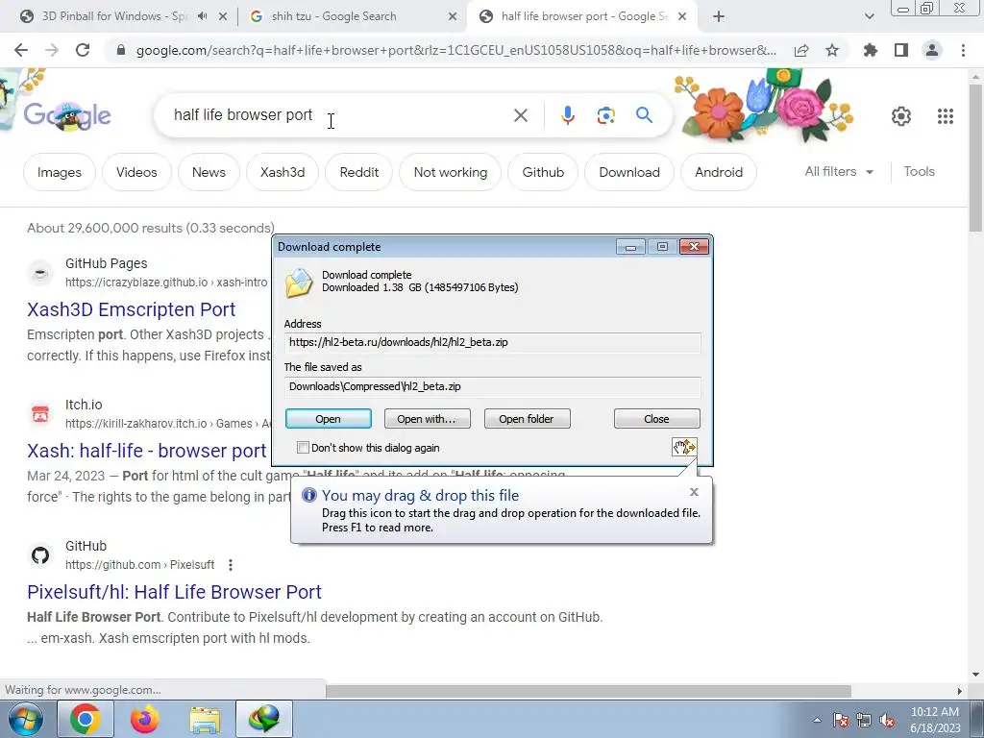
Task: Click the magnifier search button
Action: 644,115
